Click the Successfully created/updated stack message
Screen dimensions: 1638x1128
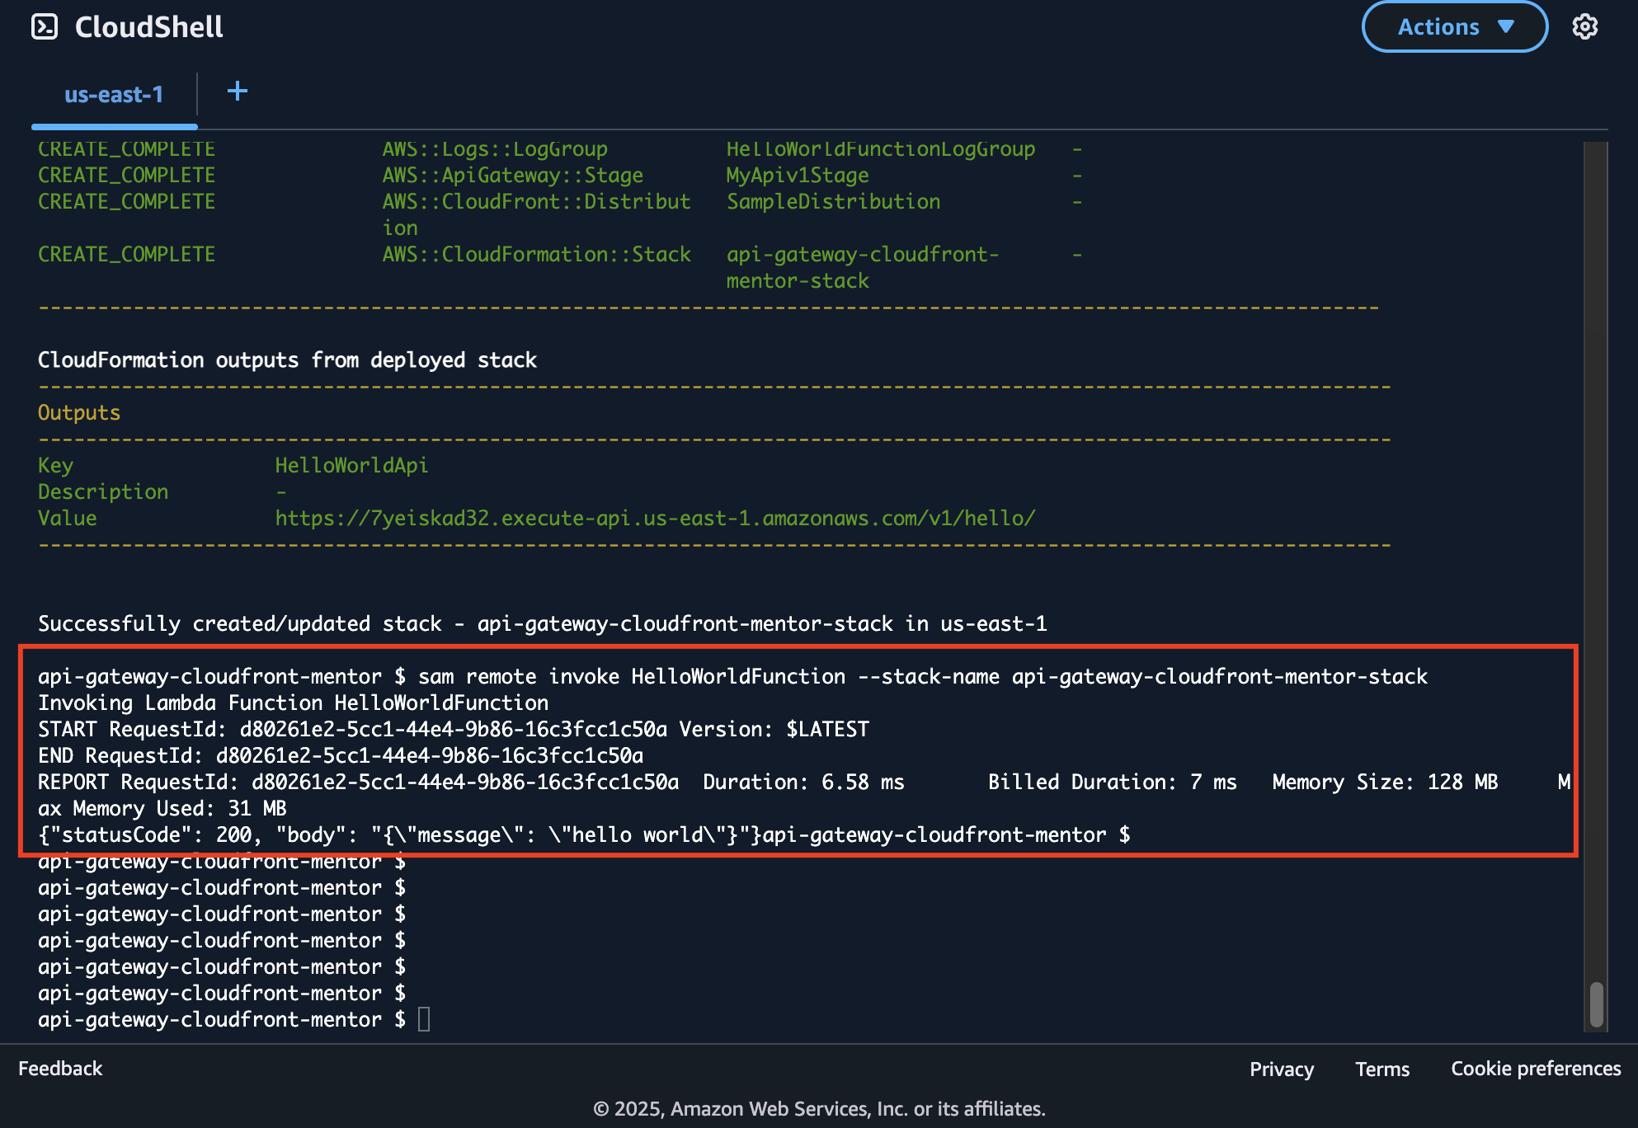coord(542,624)
